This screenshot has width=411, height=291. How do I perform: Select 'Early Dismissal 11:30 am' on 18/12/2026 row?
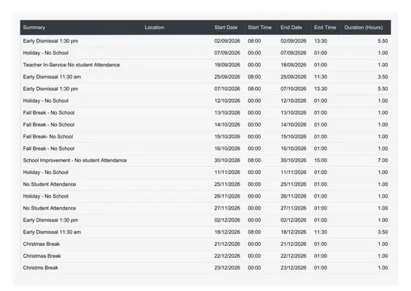(x=52, y=232)
